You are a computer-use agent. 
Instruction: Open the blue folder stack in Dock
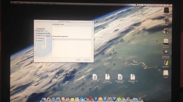pos(135,99)
